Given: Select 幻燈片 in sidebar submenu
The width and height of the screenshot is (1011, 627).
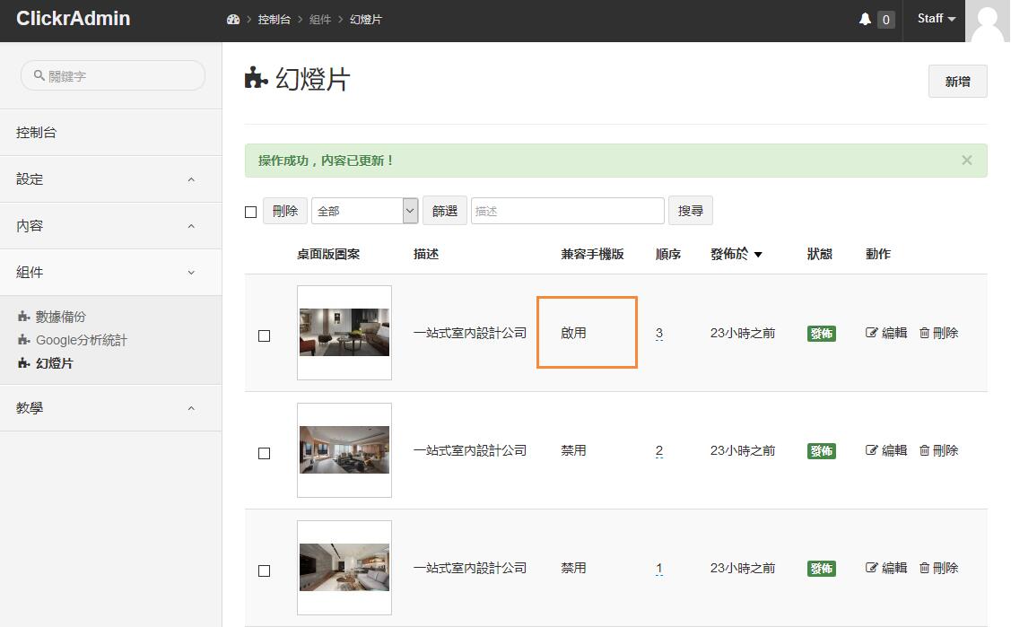Looking at the screenshot, I should tap(54, 362).
